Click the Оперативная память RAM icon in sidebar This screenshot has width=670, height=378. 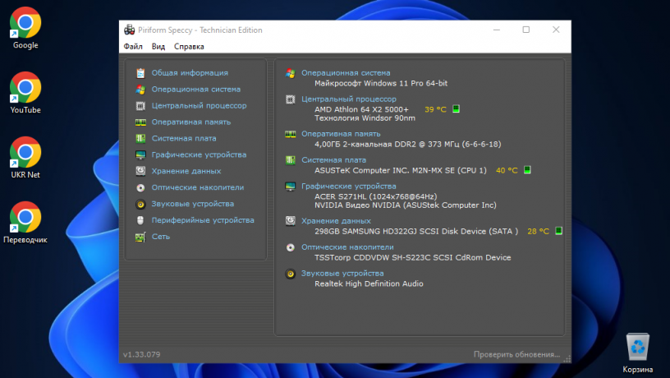[140, 122]
